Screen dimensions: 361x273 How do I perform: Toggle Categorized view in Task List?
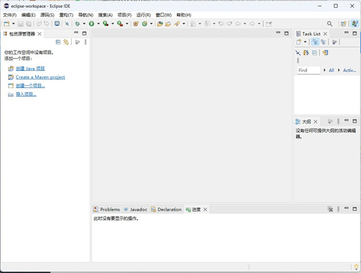[315, 42]
